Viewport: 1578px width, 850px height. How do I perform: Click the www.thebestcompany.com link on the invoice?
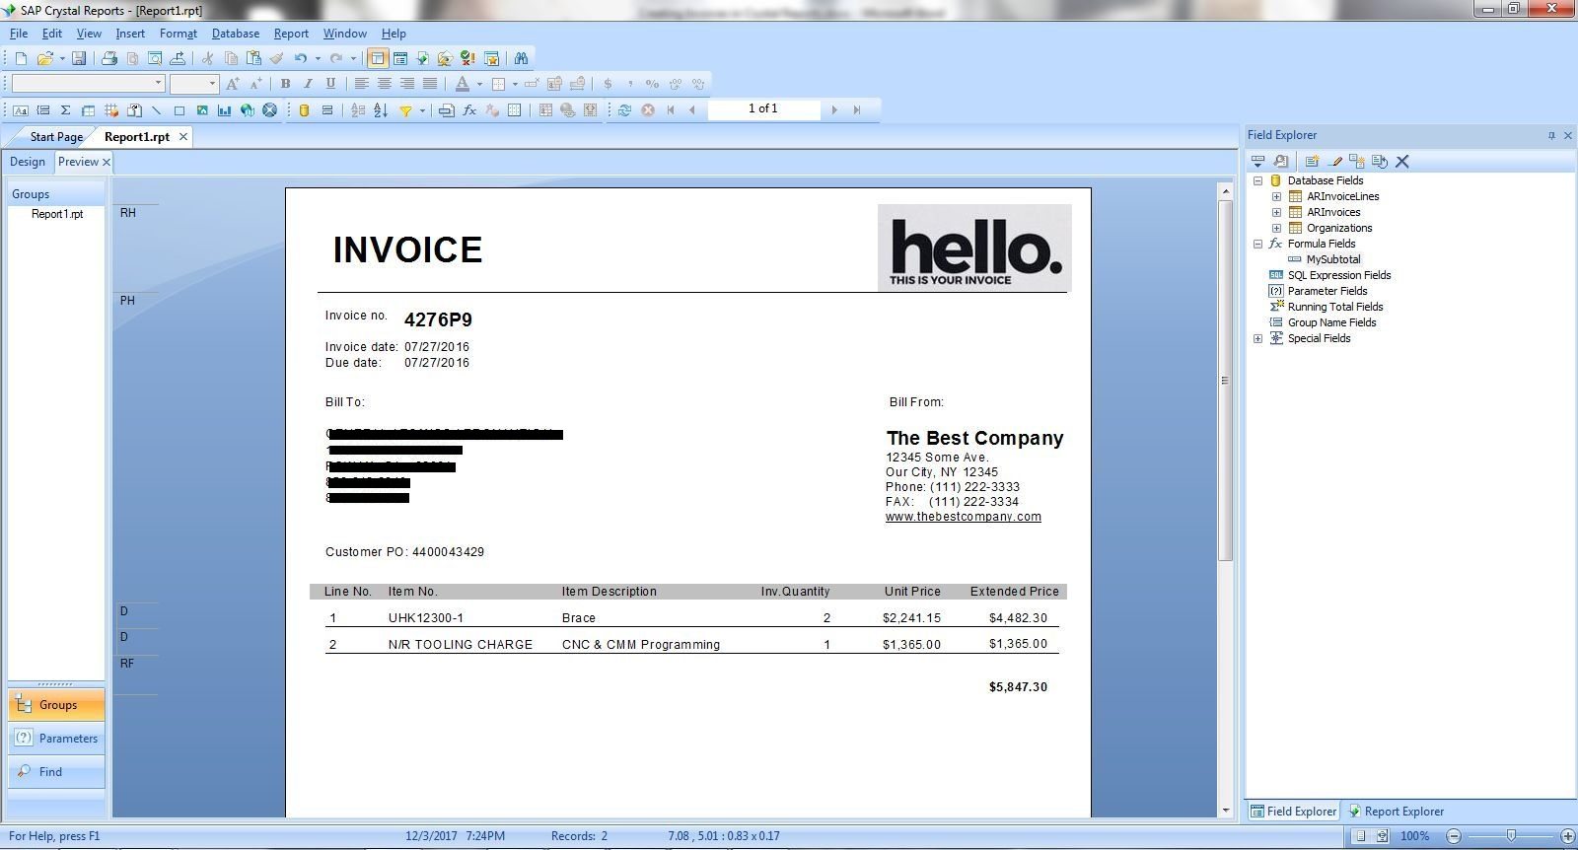click(964, 517)
